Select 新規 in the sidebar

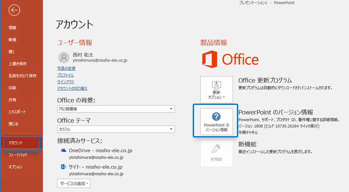[x=12, y=40]
